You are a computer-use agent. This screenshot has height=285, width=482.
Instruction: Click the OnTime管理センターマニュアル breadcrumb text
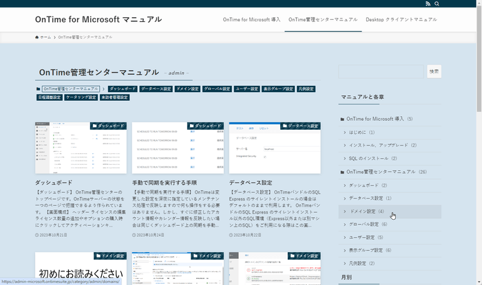85,37
